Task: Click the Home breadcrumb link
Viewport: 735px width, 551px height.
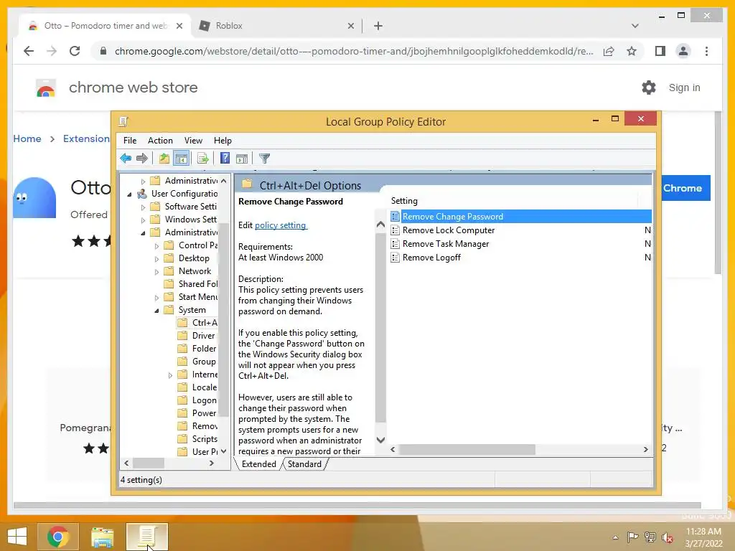Action: [x=27, y=138]
